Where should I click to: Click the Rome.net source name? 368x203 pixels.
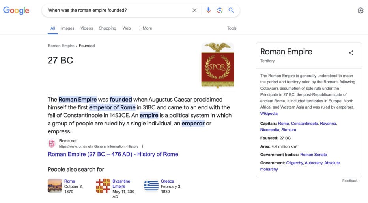pyautogui.click(x=68, y=141)
